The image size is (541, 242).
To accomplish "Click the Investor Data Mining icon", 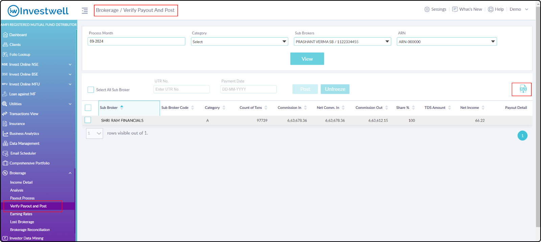I will coord(5,238).
